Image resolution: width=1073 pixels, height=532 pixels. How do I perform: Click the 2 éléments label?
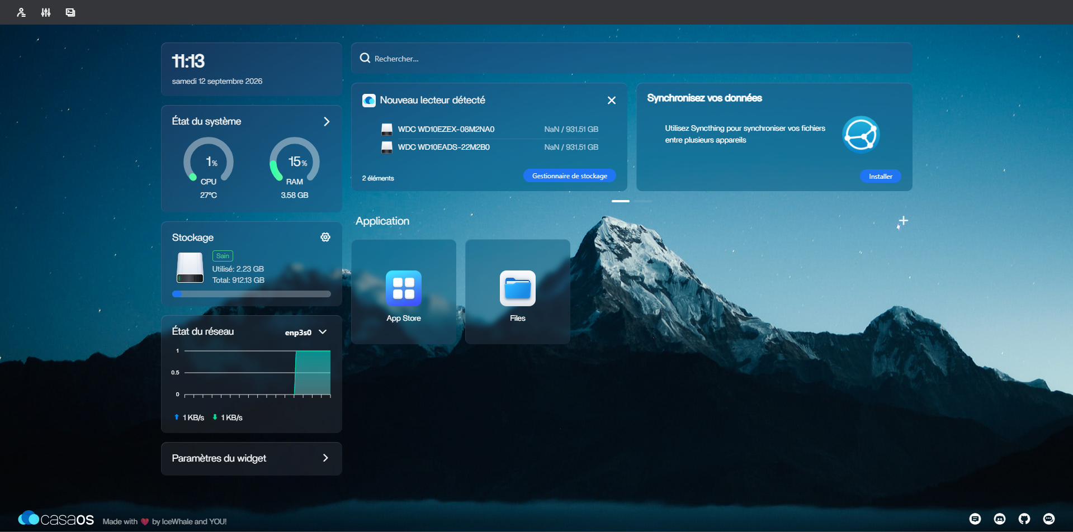pos(378,178)
